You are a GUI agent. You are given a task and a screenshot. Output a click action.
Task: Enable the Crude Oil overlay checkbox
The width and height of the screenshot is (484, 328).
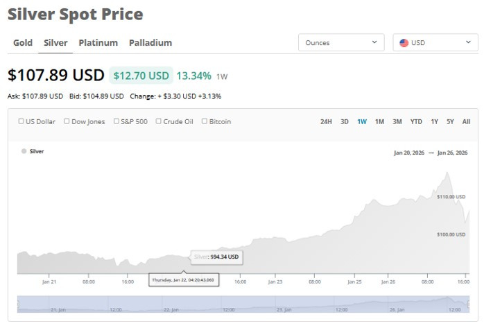coord(159,121)
